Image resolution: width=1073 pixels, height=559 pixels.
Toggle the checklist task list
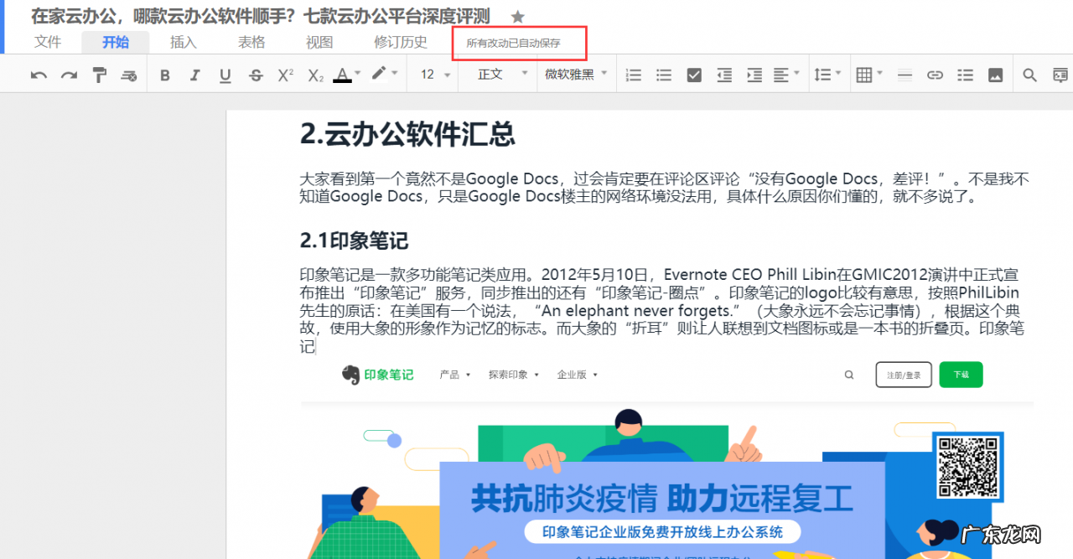coord(693,74)
